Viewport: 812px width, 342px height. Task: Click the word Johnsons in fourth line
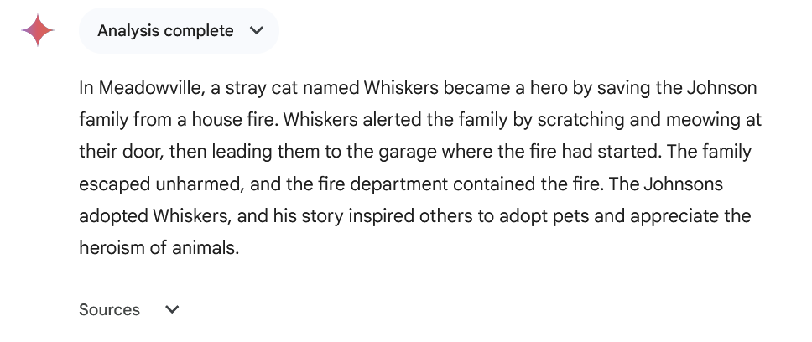683,184
